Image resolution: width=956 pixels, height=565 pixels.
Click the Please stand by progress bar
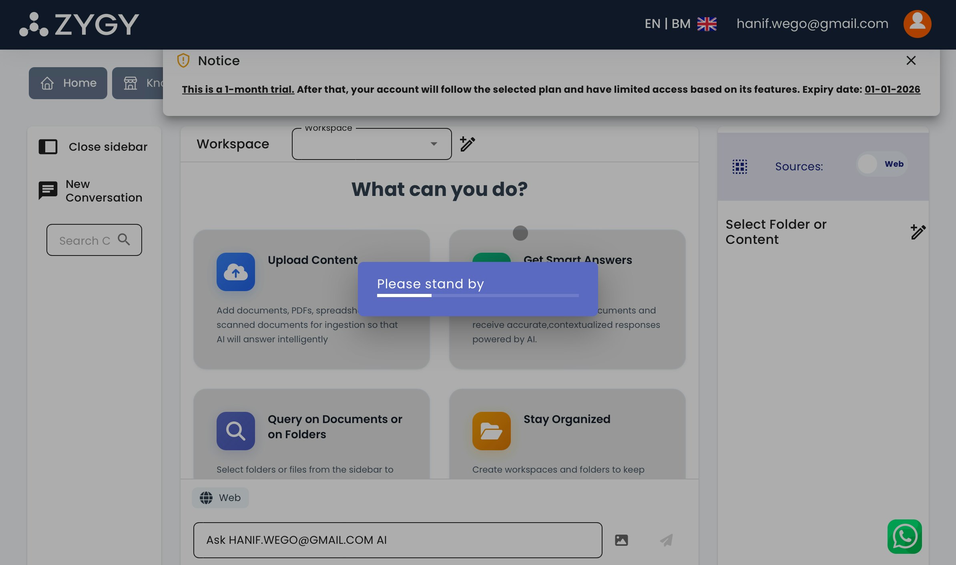(478, 295)
